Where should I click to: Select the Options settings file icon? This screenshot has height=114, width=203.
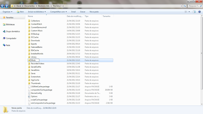(x=29, y=96)
